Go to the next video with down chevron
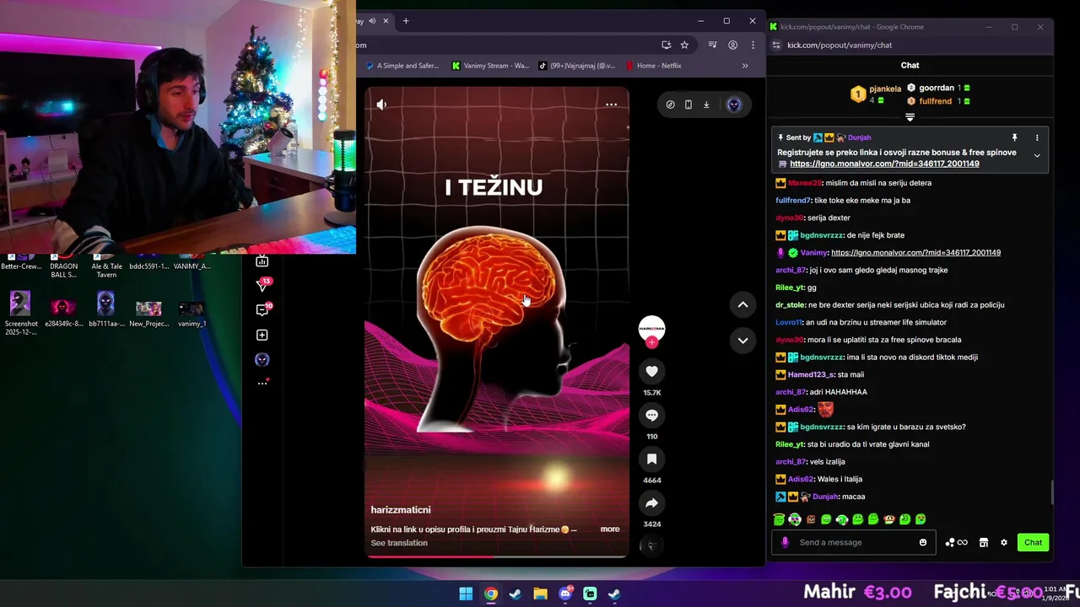 tap(742, 341)
